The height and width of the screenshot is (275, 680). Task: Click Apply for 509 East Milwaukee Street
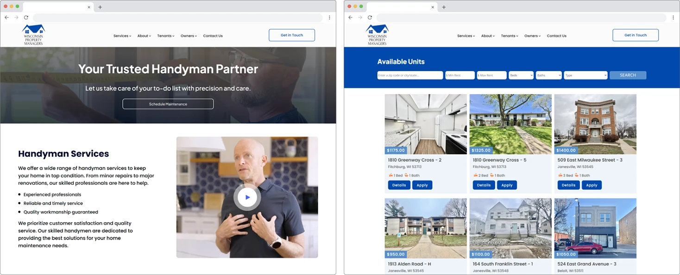pyautogui.click(x=592, y=185)
